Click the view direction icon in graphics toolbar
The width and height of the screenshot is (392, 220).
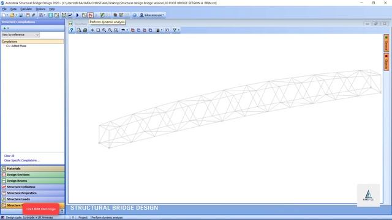click(x=123, y=30)
